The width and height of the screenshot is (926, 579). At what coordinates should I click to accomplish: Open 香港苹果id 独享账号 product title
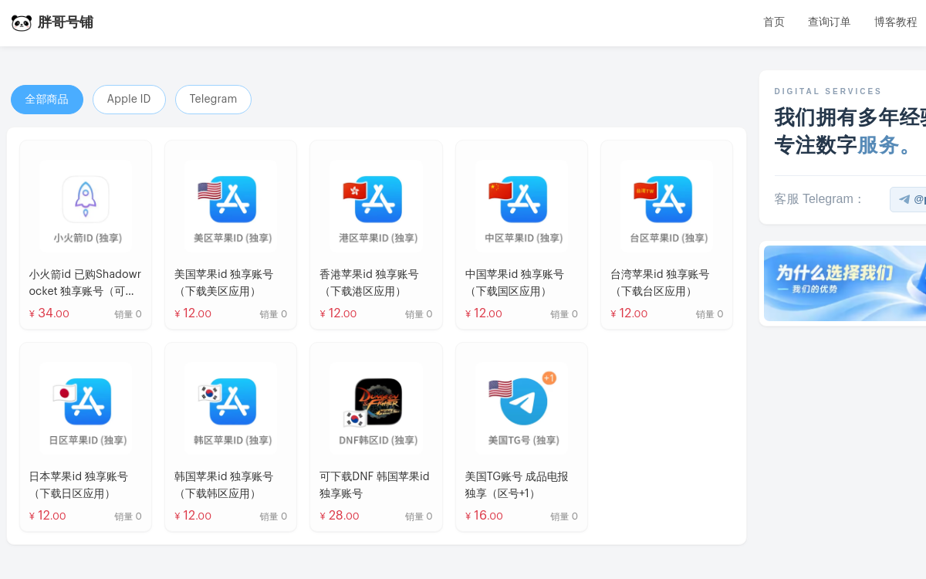click(x=369, y=283)
